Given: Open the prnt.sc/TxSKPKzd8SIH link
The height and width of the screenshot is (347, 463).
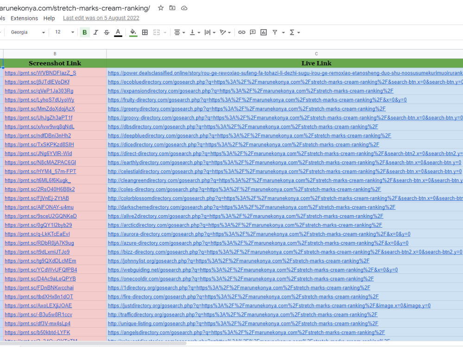Looking at the screenshot, I should (39, 144).
